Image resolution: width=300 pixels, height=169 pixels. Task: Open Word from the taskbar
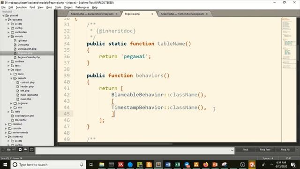[168, 165]
